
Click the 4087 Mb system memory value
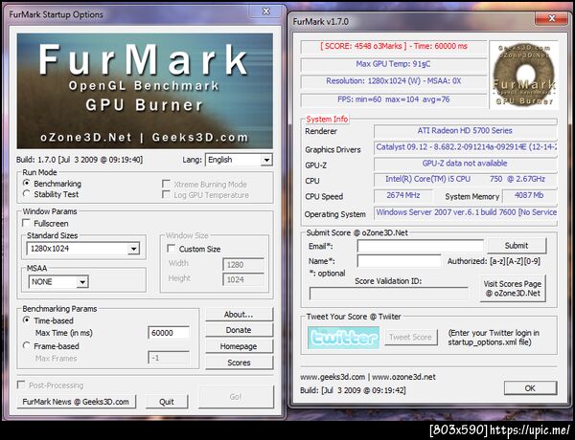tap(529, 195)
